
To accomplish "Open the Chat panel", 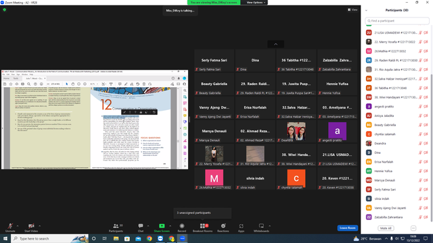I will coord(141,227).
